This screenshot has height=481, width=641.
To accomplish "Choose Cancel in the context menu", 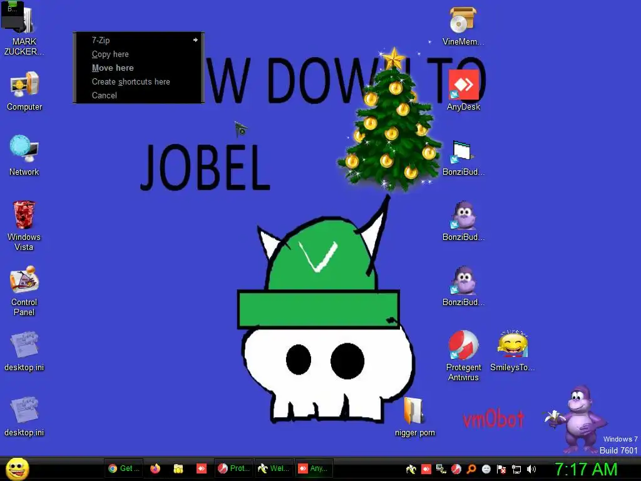I will [x=138, y=95].
